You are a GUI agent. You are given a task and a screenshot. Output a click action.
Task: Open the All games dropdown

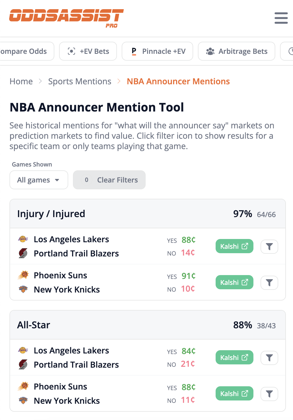pyautogui.click(x=39, y=180)
